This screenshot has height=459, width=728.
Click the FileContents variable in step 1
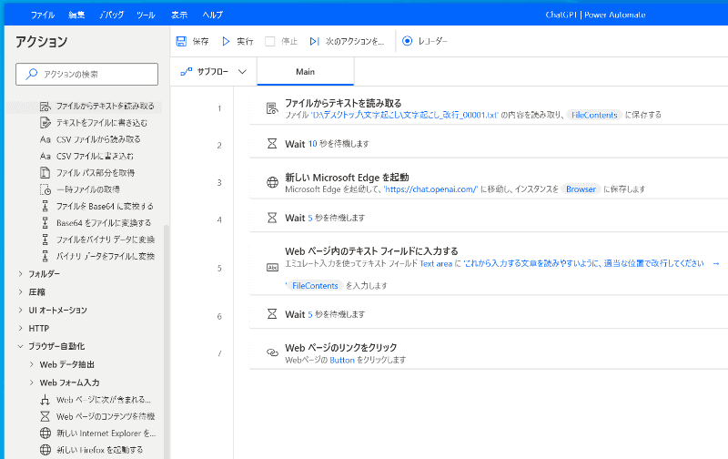coord(594,115)
